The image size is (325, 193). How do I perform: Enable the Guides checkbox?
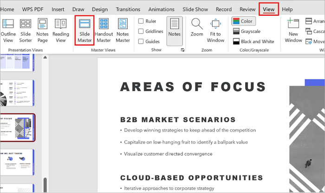[x=141, y=41]
